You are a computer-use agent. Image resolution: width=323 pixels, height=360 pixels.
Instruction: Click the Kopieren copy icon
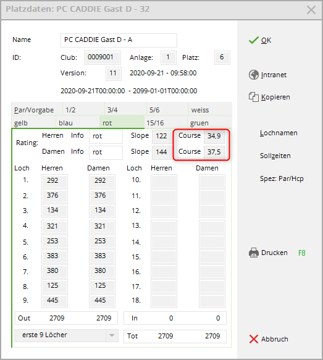(x=254, y=97)
